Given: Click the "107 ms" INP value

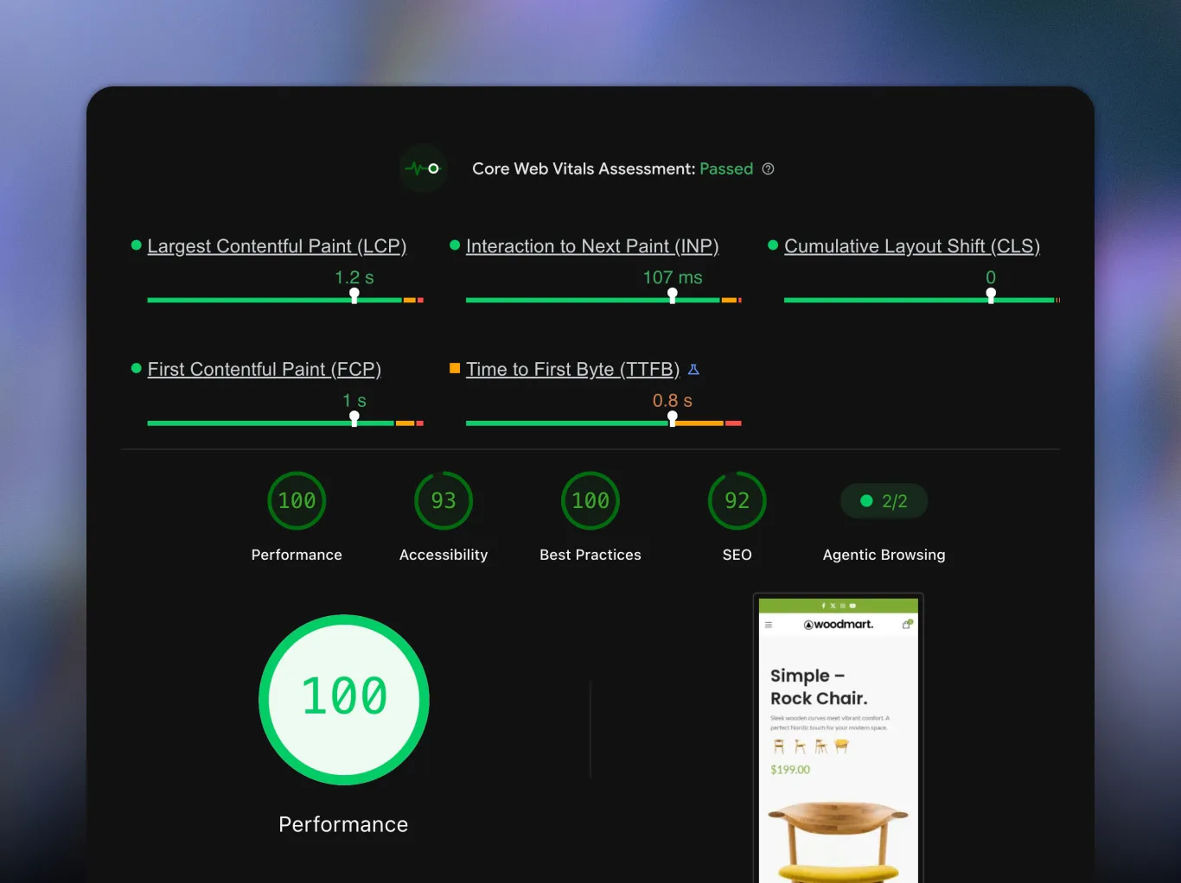Looking at the screenshot, I should coord(673,277).
